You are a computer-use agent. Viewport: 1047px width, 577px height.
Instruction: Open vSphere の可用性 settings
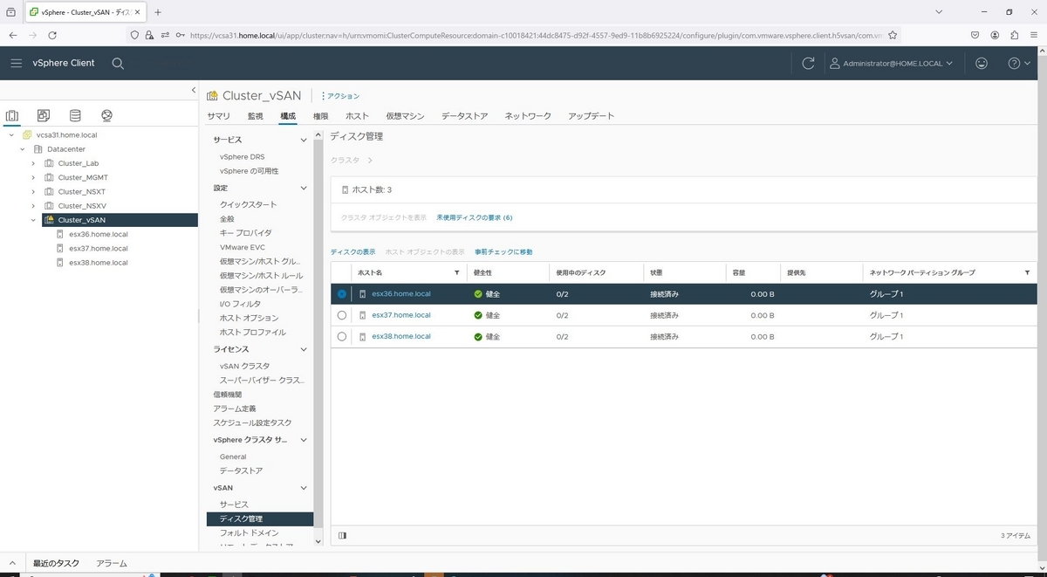coord(249,171)
